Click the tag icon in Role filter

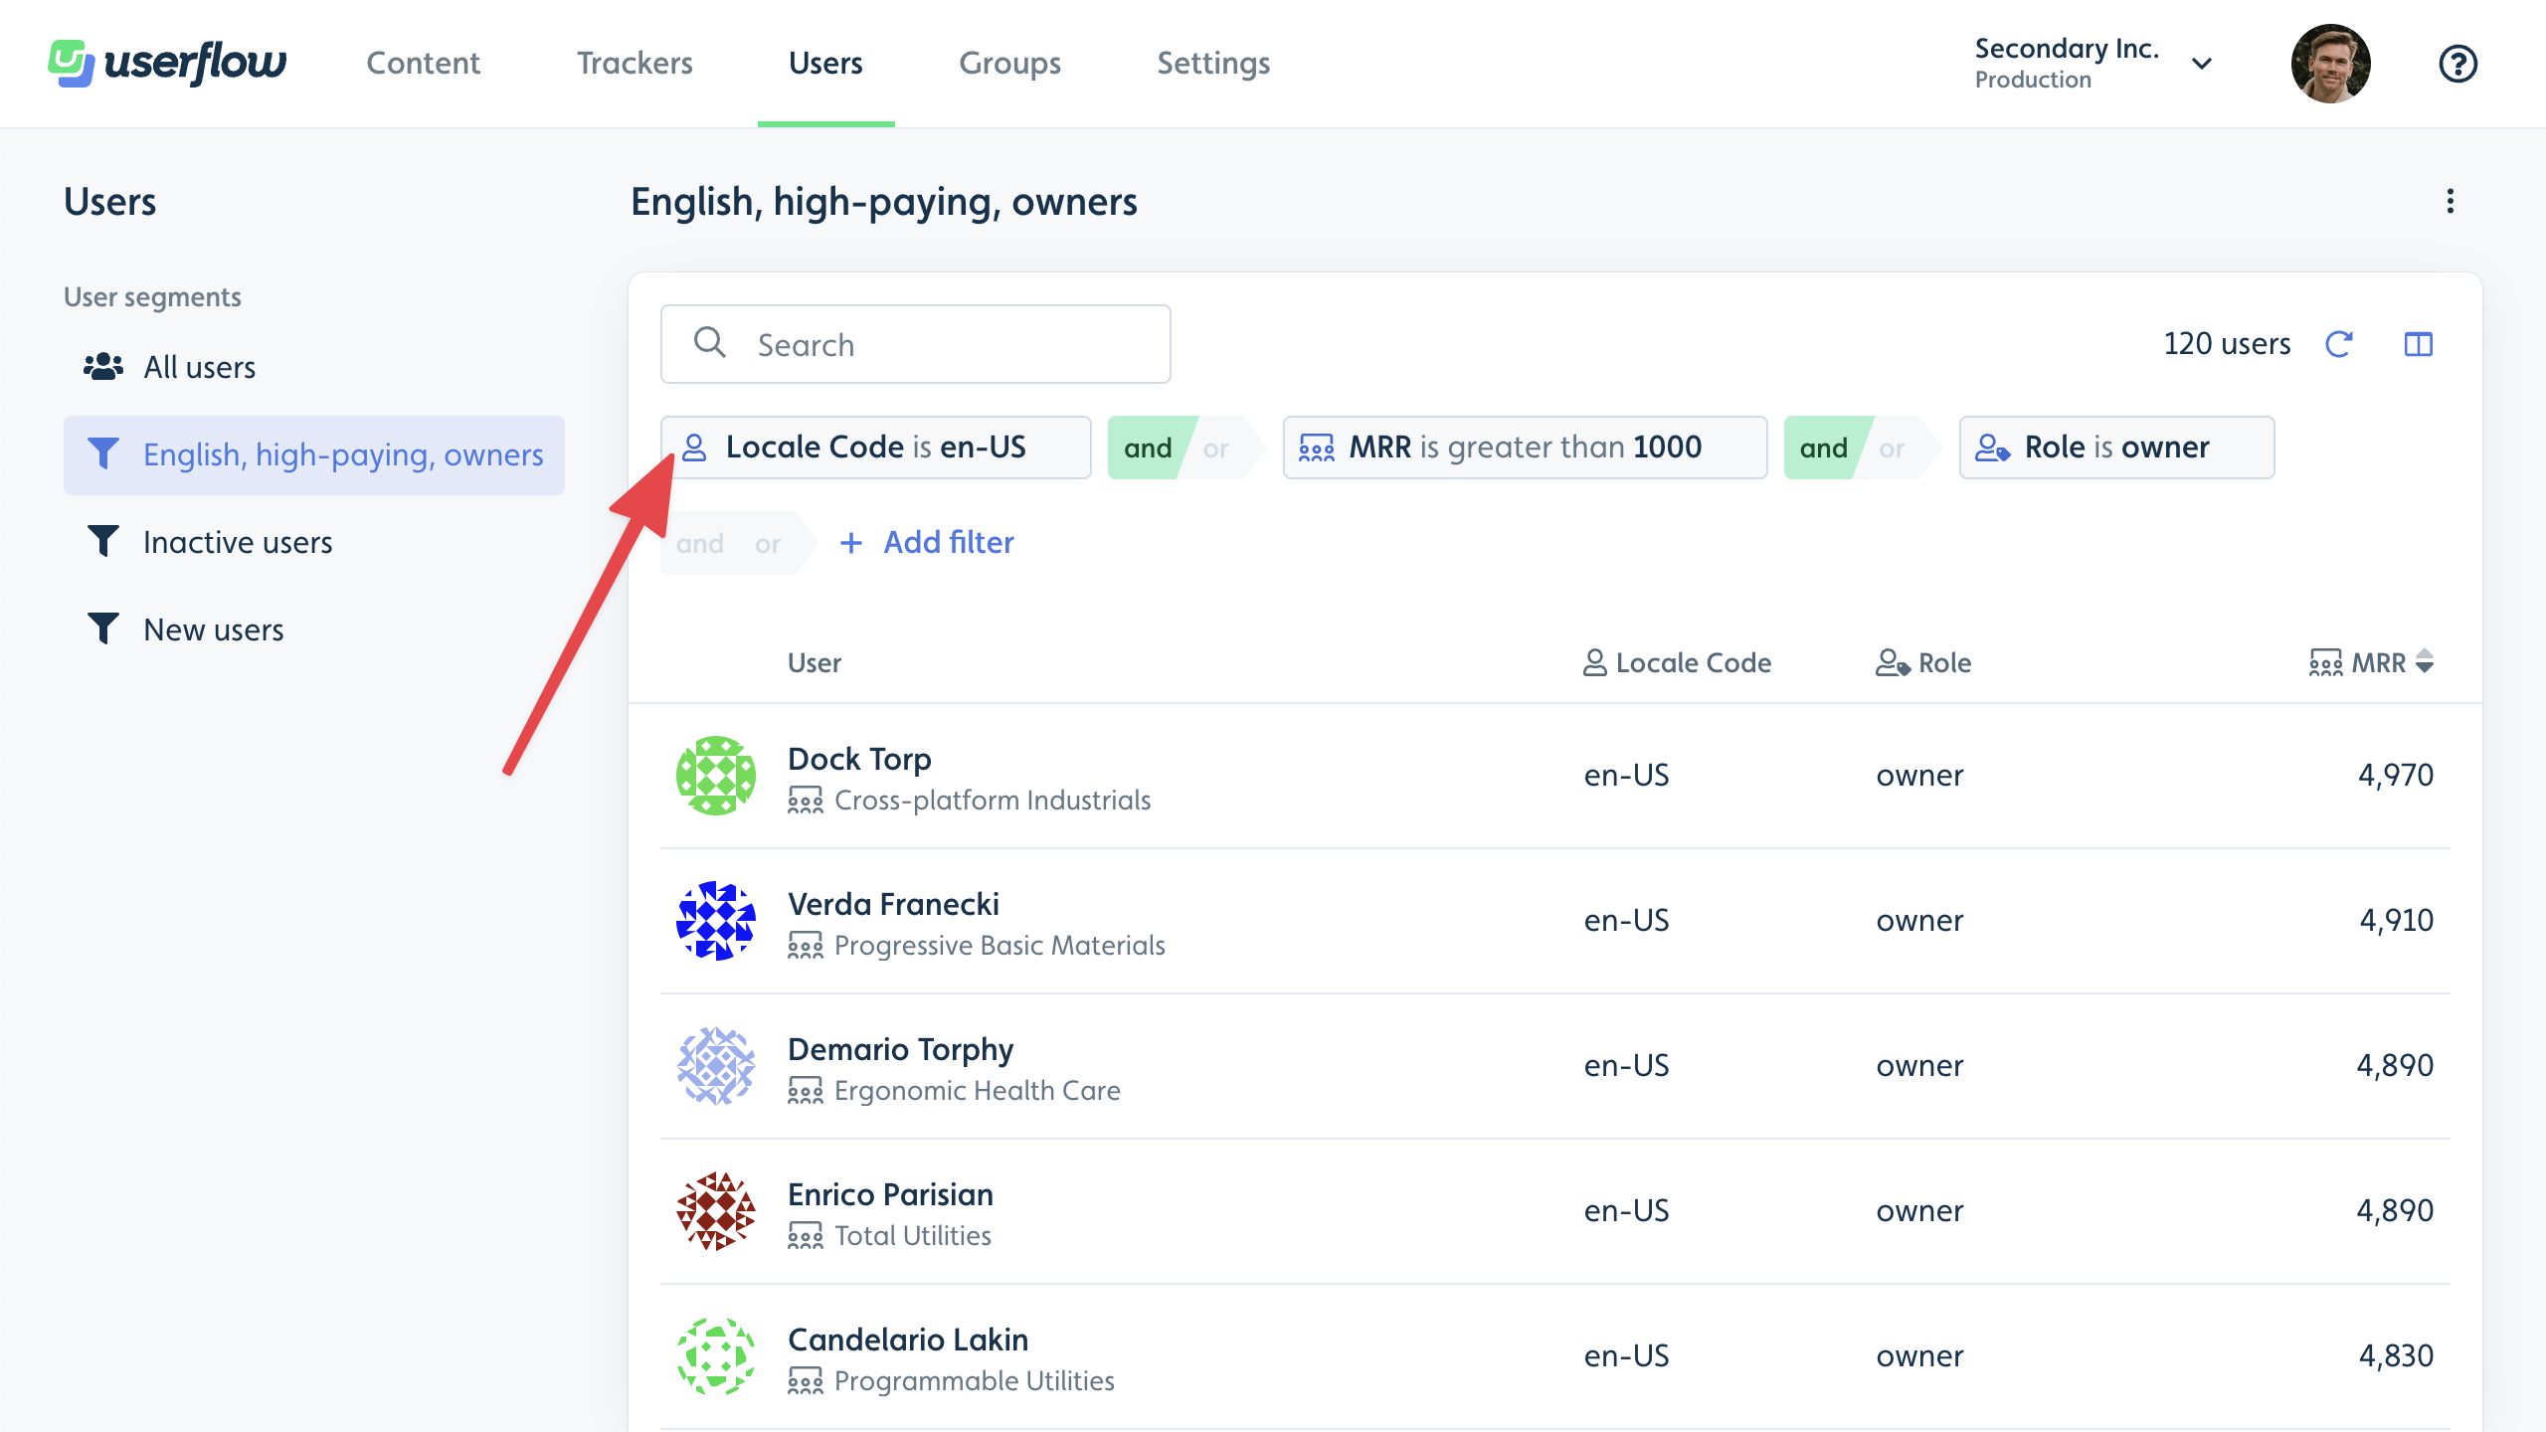pos(1992,447)
